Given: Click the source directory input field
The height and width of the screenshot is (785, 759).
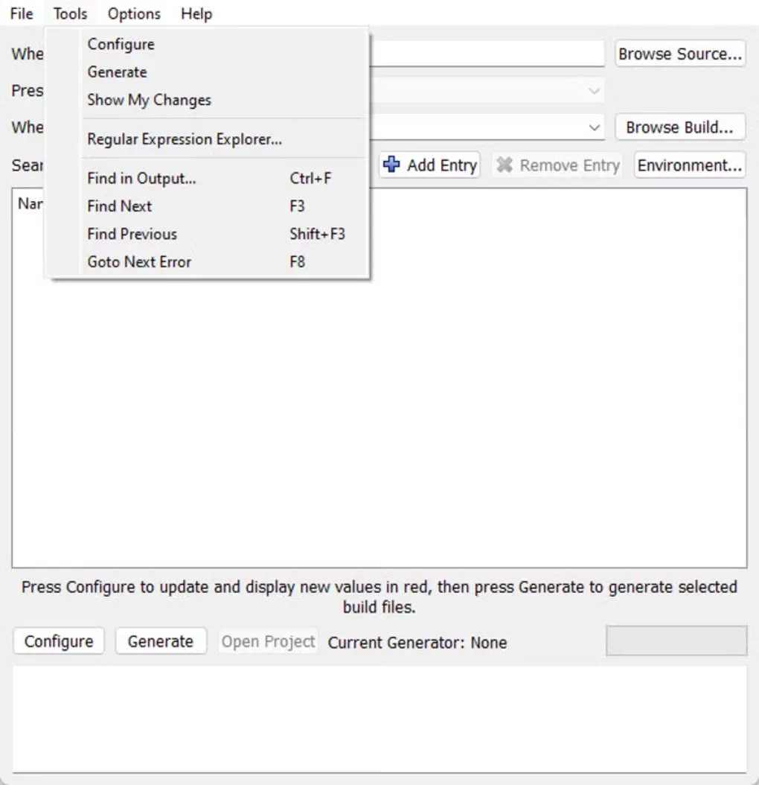Looking at the screenshot, I should pos(487,54).
